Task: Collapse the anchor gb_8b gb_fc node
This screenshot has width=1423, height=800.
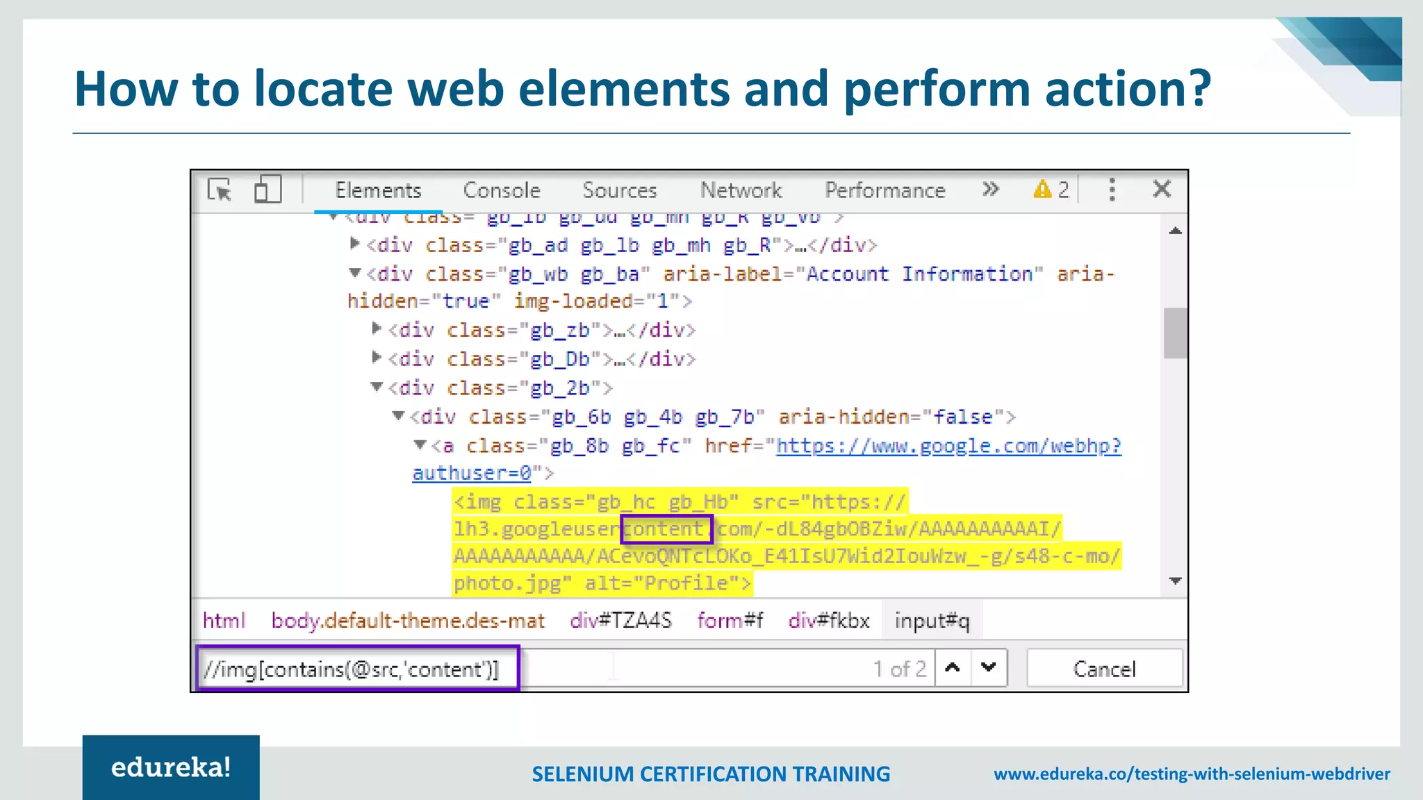Action: (420, 444)
